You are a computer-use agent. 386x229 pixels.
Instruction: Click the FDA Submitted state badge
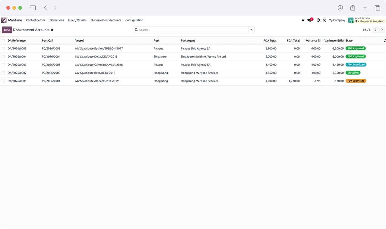coord(356,81)
